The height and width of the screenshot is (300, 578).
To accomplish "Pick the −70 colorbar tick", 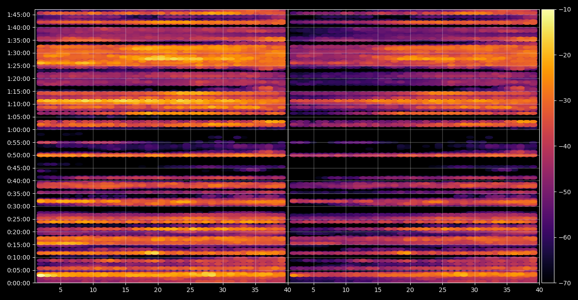I will [x=565, y=283].
